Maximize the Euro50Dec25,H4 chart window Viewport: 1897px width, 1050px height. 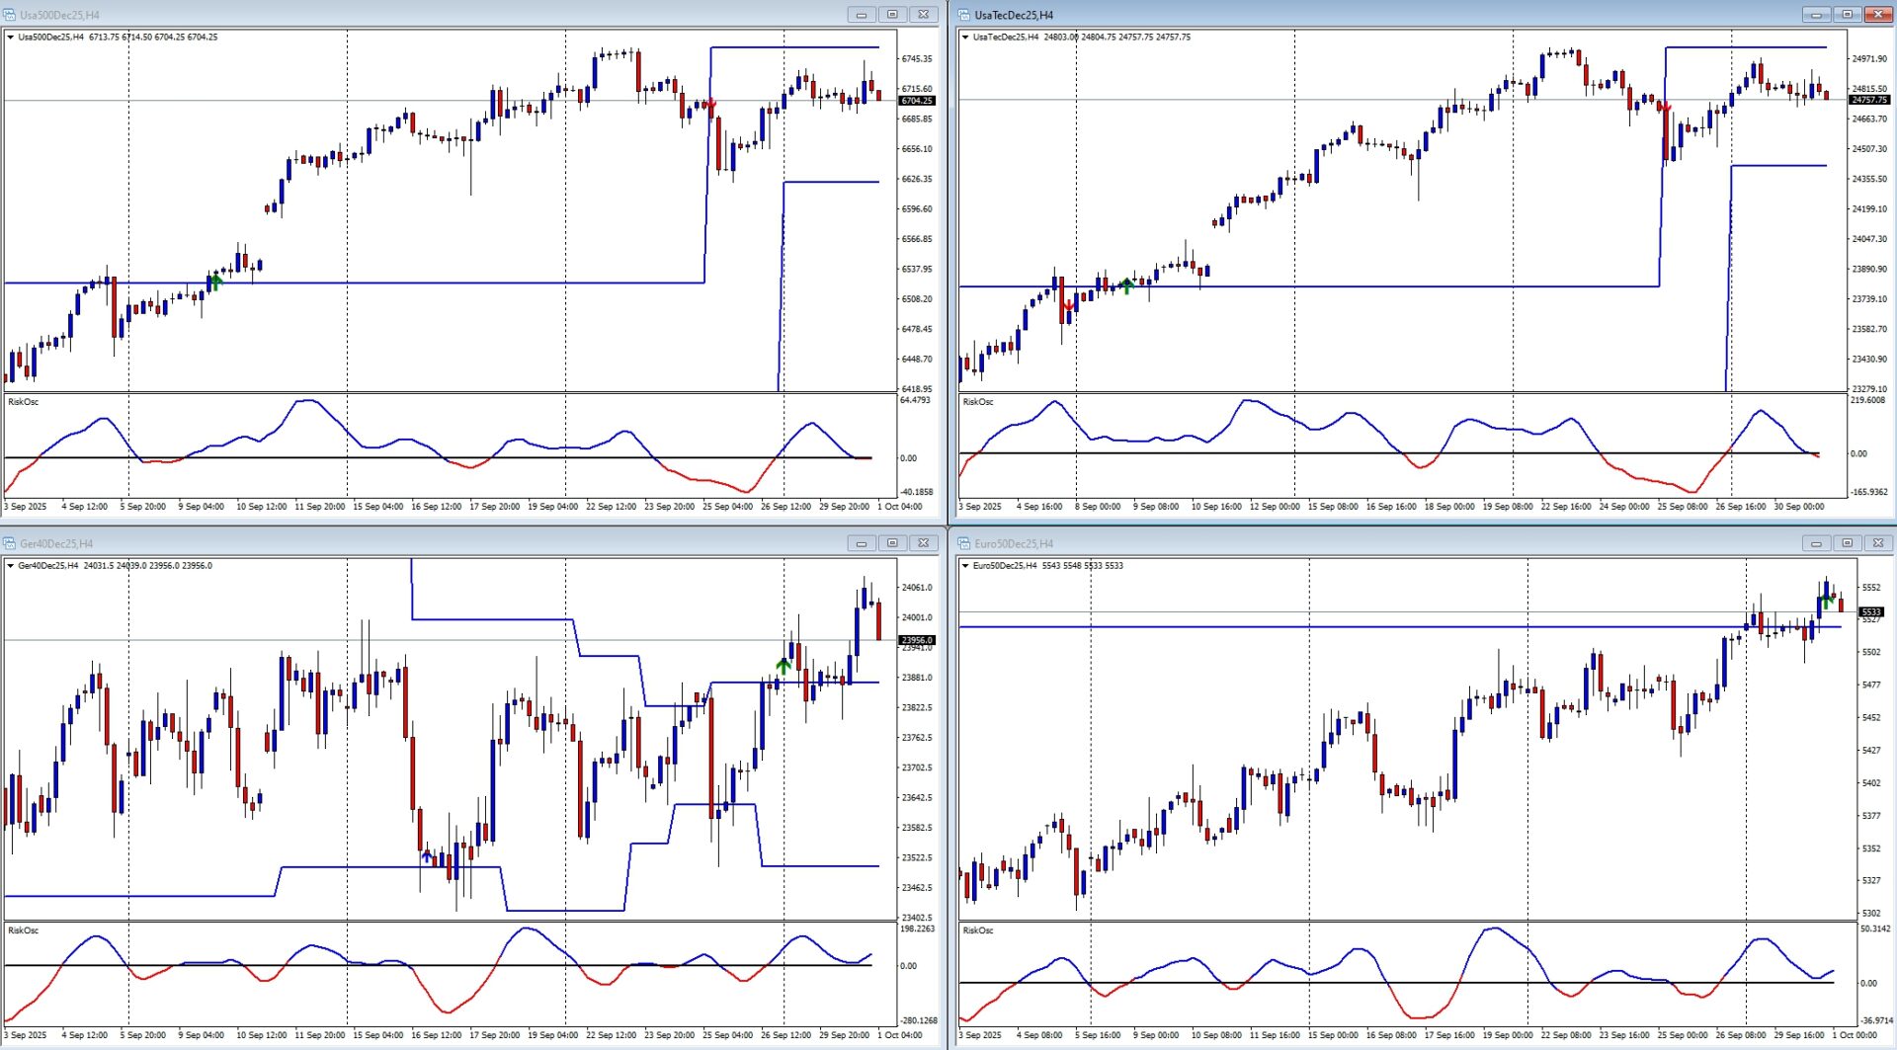point(1847,543)
